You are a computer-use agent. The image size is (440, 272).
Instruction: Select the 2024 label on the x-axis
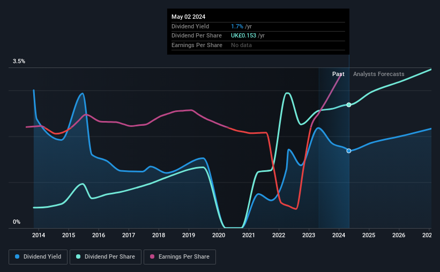(339, 235)
